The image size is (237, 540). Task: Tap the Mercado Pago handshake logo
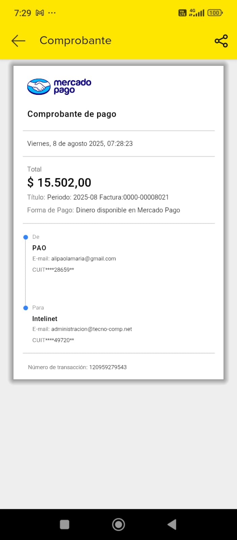[39, 87]
